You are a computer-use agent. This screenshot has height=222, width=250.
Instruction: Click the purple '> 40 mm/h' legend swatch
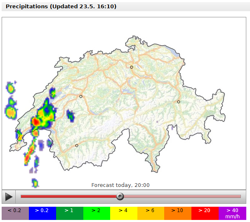pos(232,213)
